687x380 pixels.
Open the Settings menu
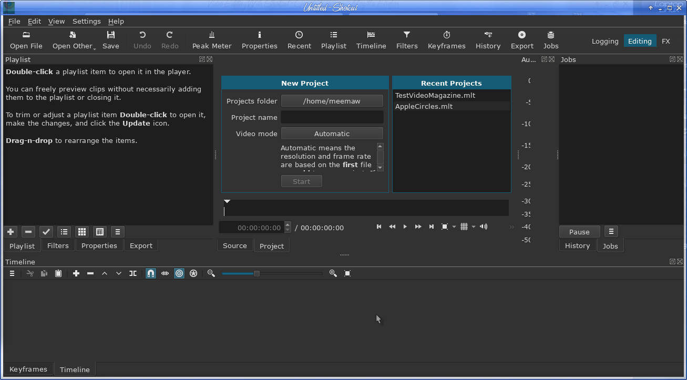coord(86,21)
